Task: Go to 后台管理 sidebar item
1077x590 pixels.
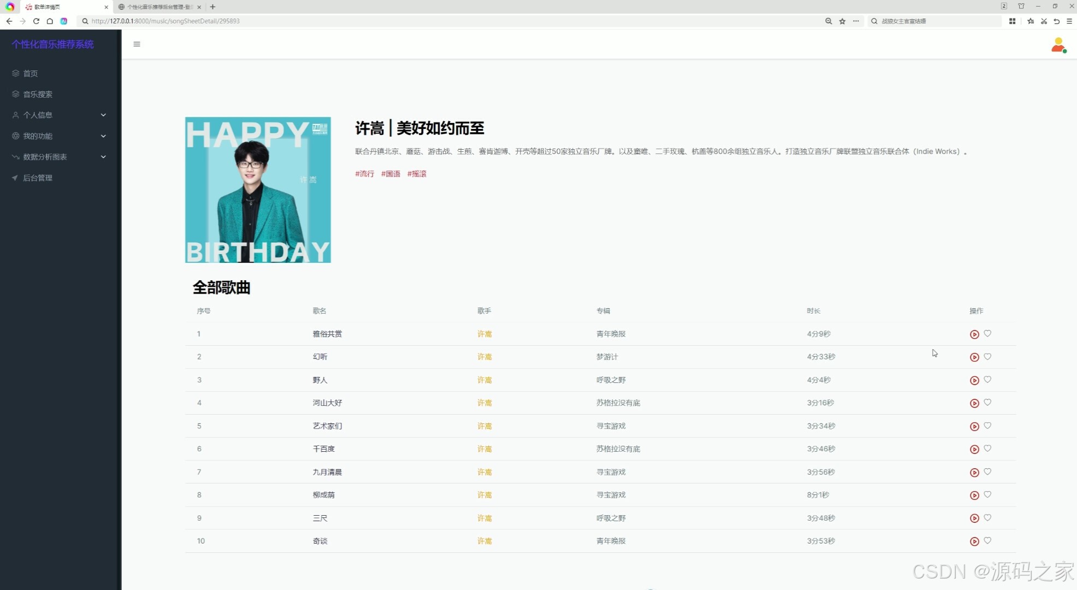Action: [x=38, y=178]
